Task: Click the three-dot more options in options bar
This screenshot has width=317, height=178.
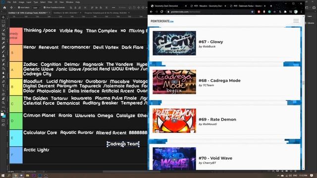Action: click(113, 7)
